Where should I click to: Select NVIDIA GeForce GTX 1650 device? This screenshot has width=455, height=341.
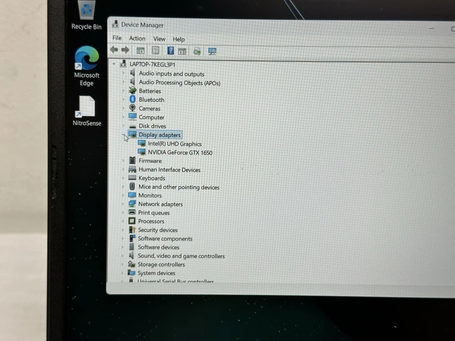(x=180, y=153)
